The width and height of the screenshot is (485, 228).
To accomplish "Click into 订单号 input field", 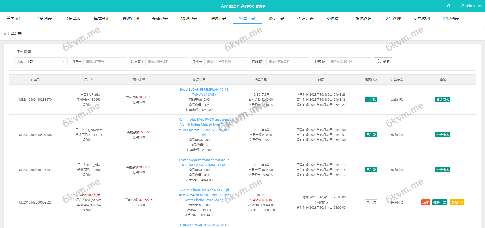I will click(105, 61).
